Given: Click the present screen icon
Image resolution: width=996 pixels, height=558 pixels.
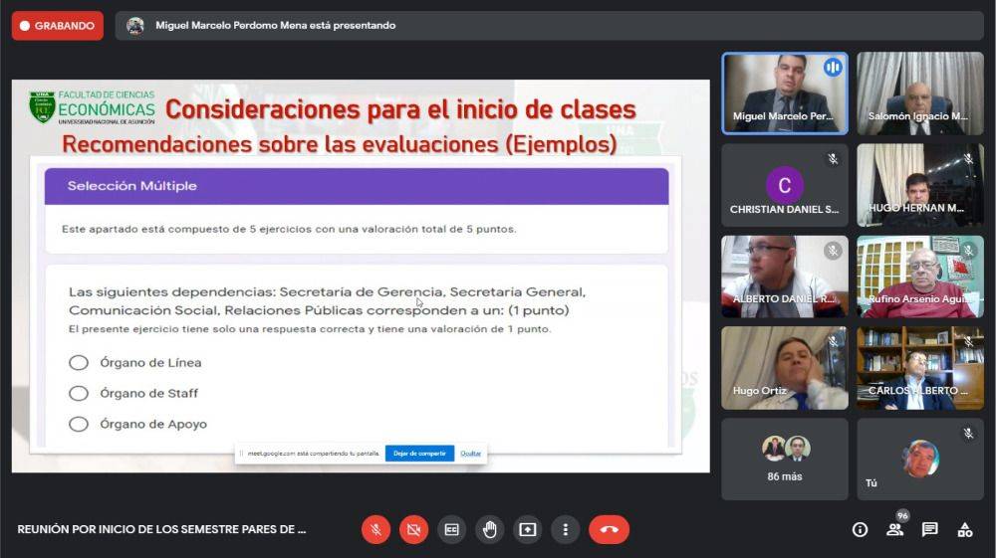Looking at the screenshot, I should 527,529.
